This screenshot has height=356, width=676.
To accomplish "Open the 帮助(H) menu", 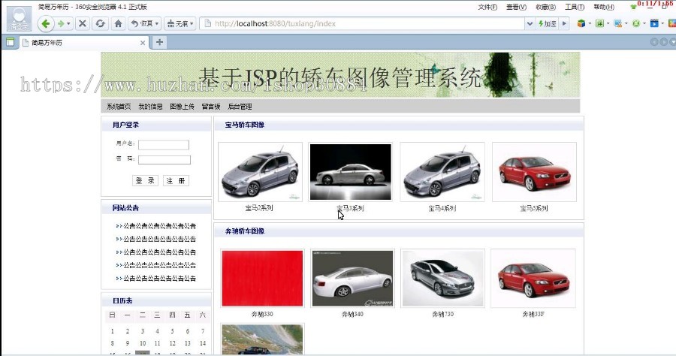I will point(604,7).
